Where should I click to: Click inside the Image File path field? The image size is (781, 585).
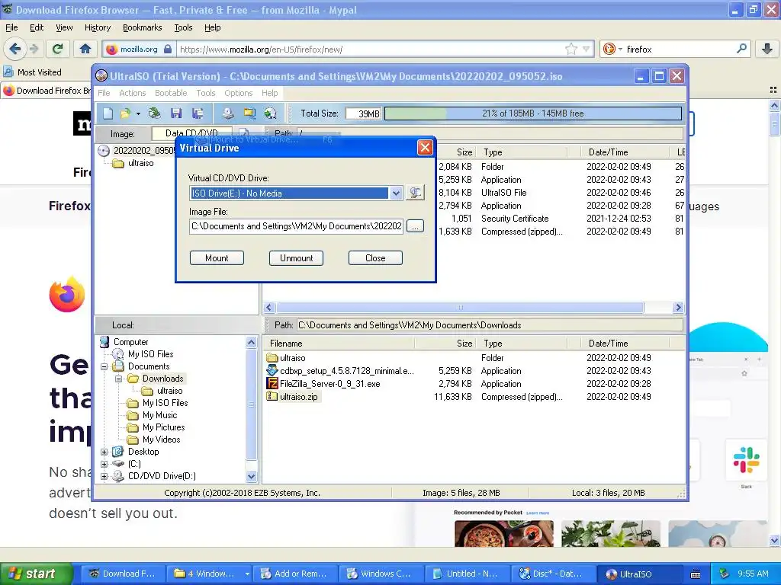297,226
